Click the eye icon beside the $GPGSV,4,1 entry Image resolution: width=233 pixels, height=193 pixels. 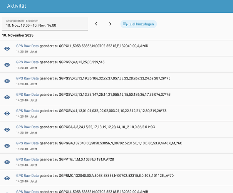coord(7,113)
